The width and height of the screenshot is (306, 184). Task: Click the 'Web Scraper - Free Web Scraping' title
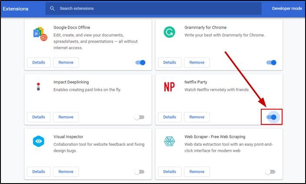[215, 137]
